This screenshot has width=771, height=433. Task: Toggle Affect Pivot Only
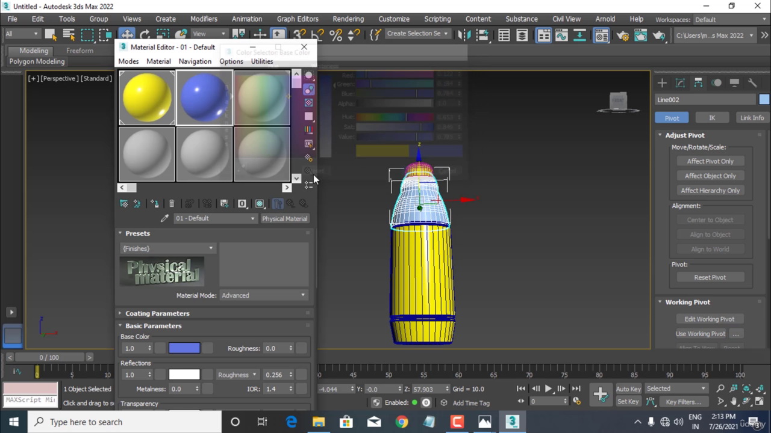710,161
